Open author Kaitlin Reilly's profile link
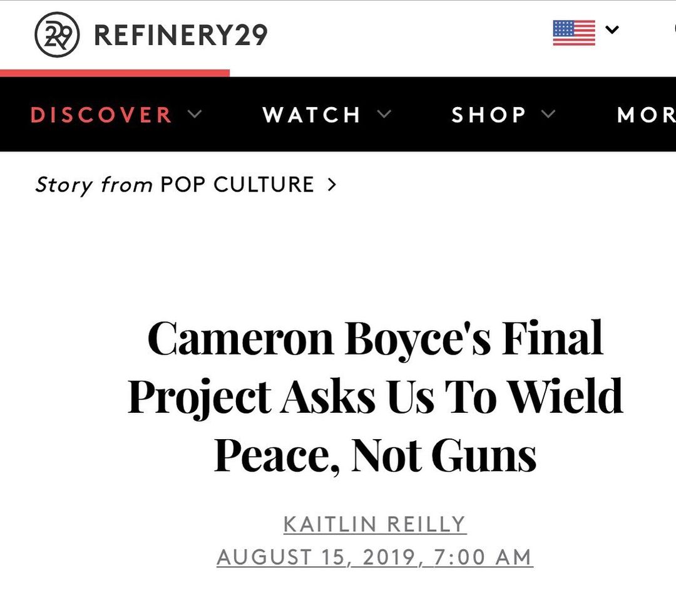Screen dimensions: 676x612 click(375, 524)
